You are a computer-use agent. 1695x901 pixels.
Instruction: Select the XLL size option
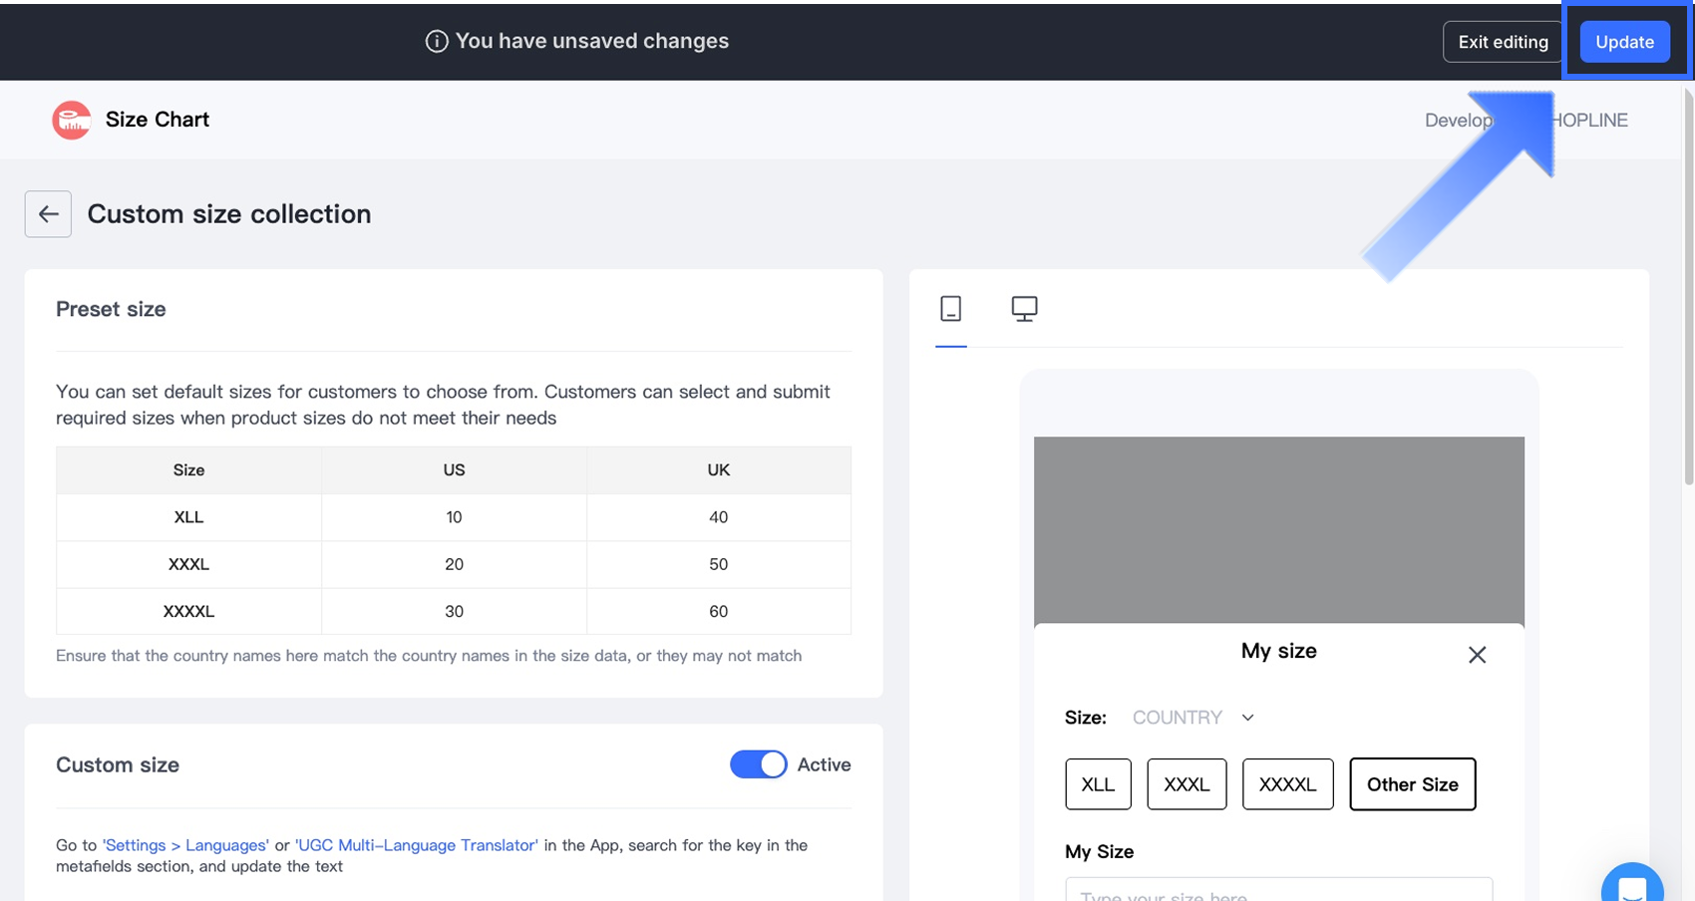[1098, 784]
